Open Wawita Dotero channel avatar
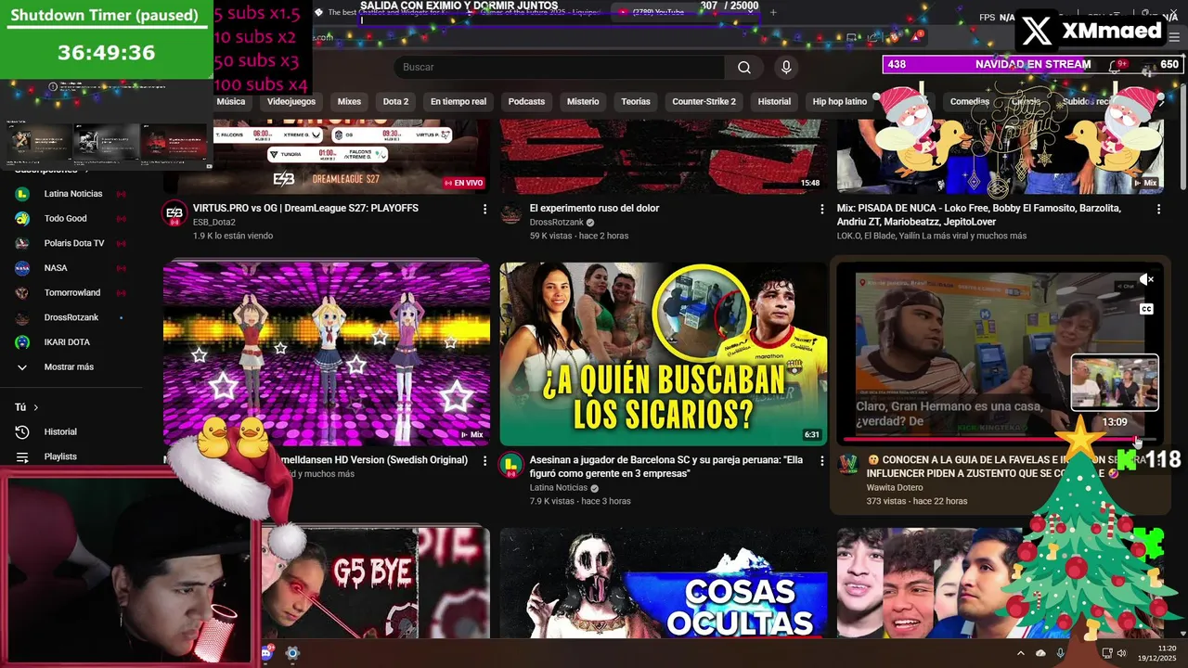Screen dimensions: 1188x668 (x=848, y=465)
